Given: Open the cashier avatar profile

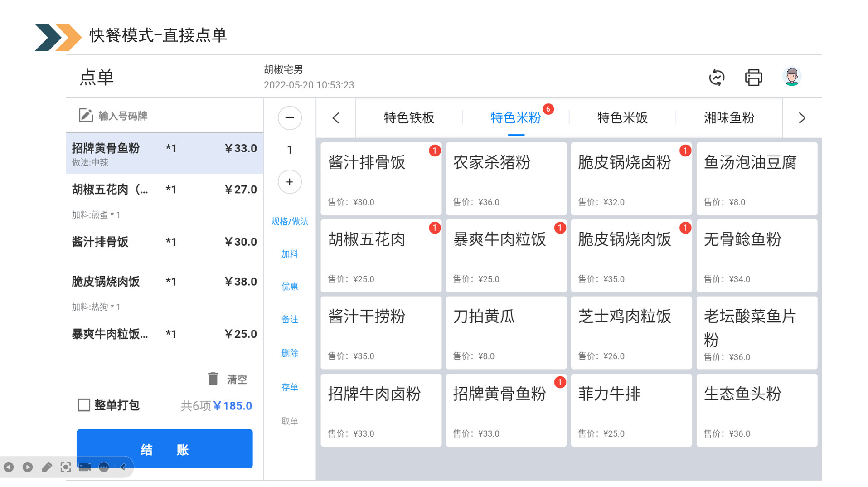Looking at the screenshot, I should [x=791, y=77].
